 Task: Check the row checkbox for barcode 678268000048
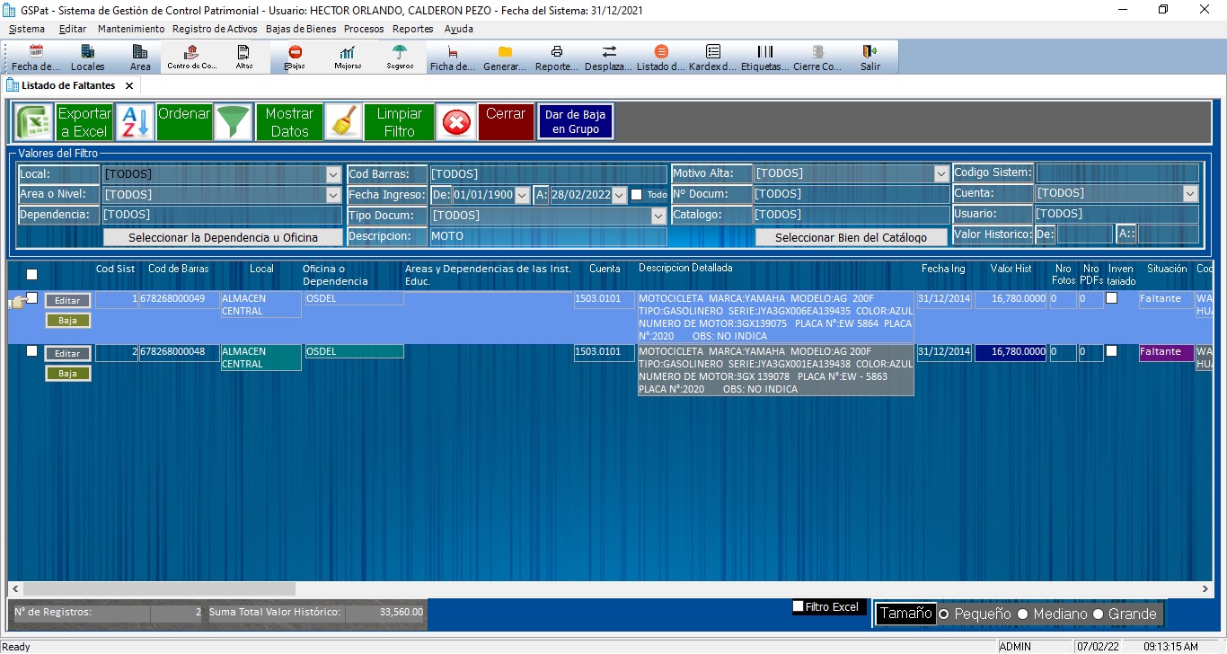click(x=32, y=351)
